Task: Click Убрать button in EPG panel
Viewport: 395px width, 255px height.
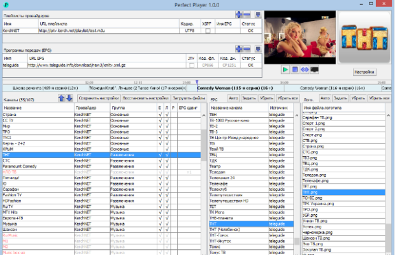Action: (x=266, y=98)
